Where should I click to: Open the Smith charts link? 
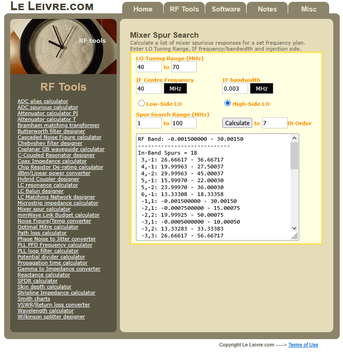click(x=34, y=299)
